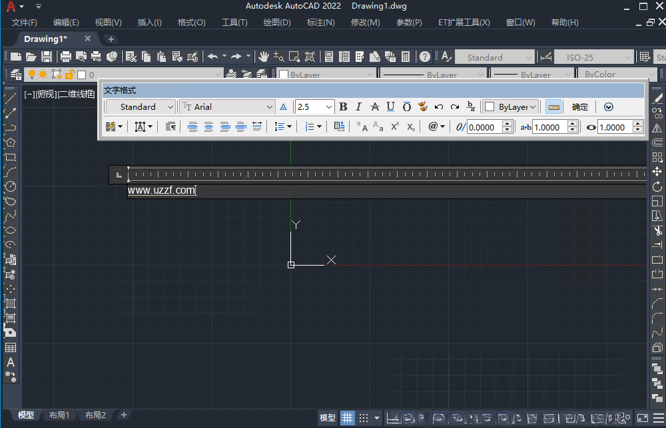666x428 pixels.
Task: Toggle Overline text formatting
Action: (407, 107)
